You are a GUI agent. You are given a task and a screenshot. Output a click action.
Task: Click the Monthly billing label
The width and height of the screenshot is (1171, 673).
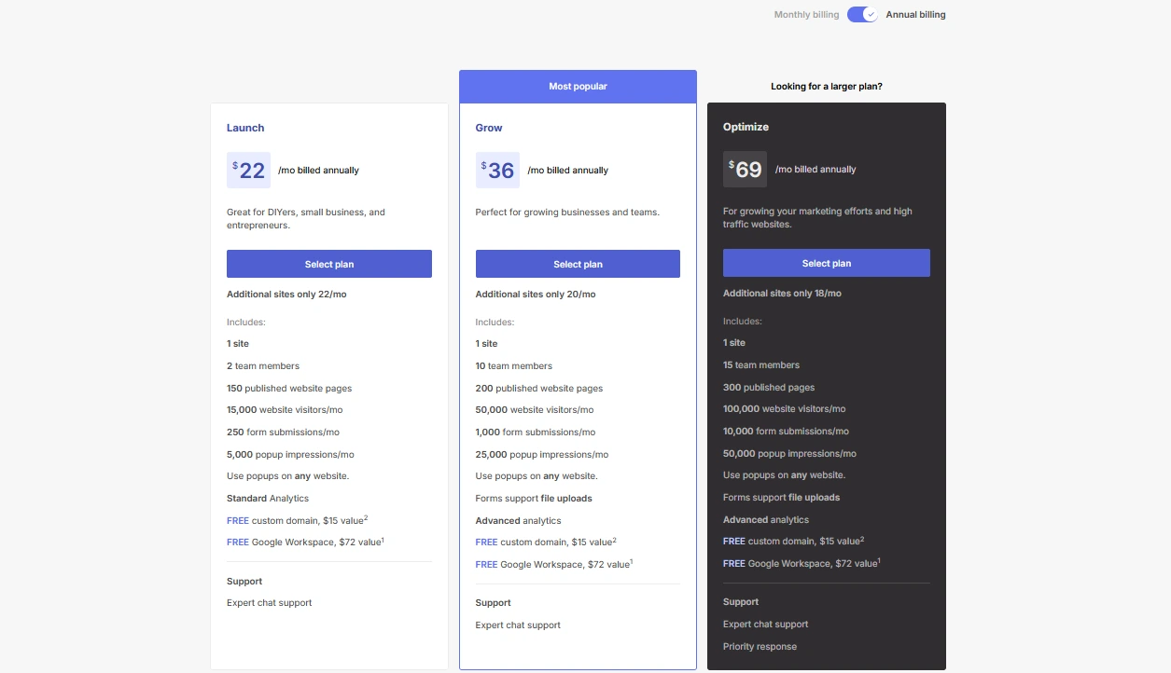pyautogui.click(x=806, y=15)
